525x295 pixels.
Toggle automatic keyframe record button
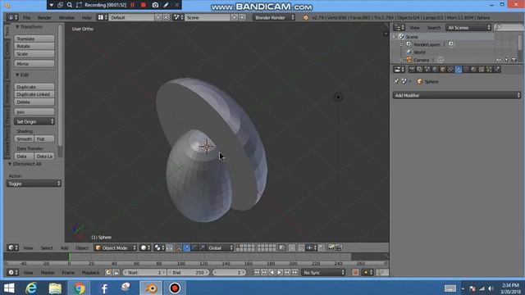click(x=355, y=273)
